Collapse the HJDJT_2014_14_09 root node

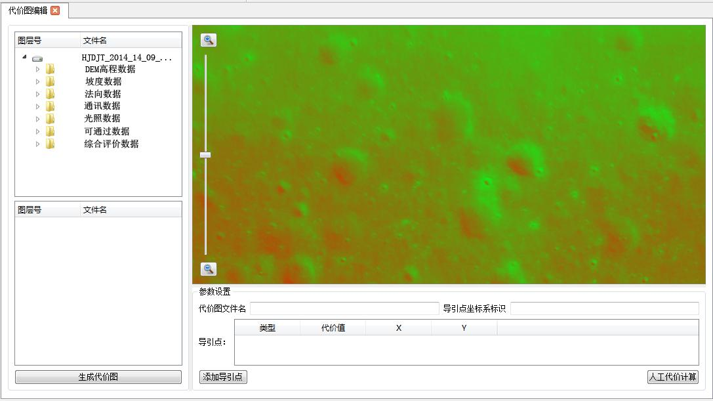click(24, 57)
